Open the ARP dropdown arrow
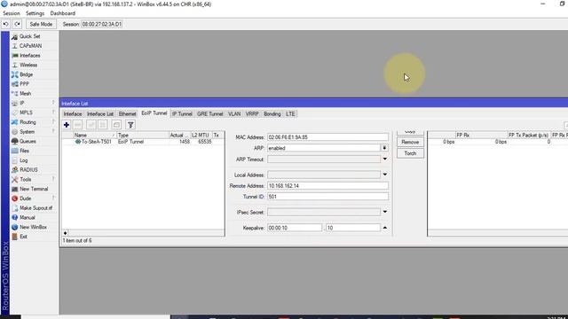568x319 pixels. [384, 148]
